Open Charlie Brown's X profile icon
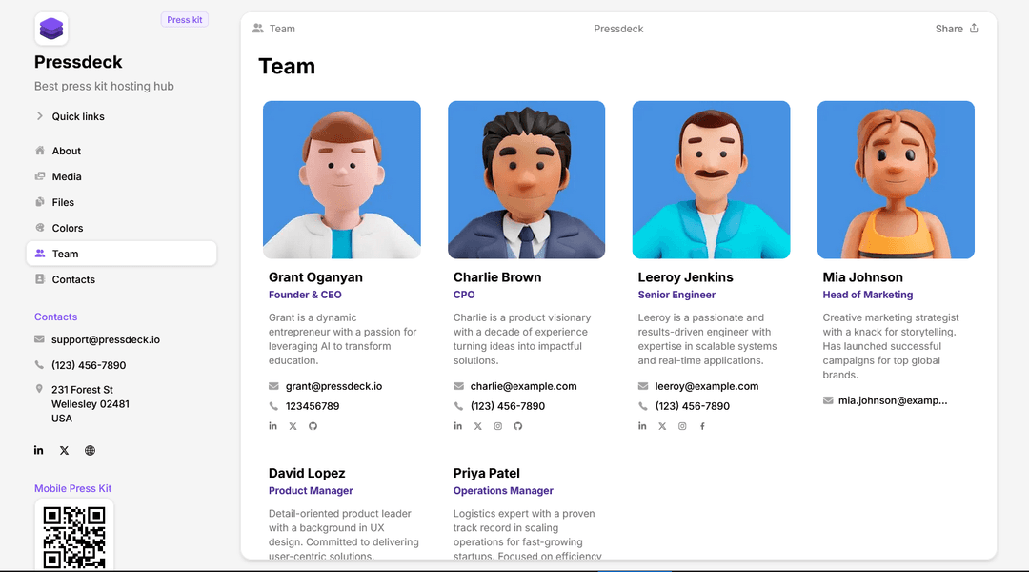This screenshot has height=572, width=1029. (x=477, y=426)
